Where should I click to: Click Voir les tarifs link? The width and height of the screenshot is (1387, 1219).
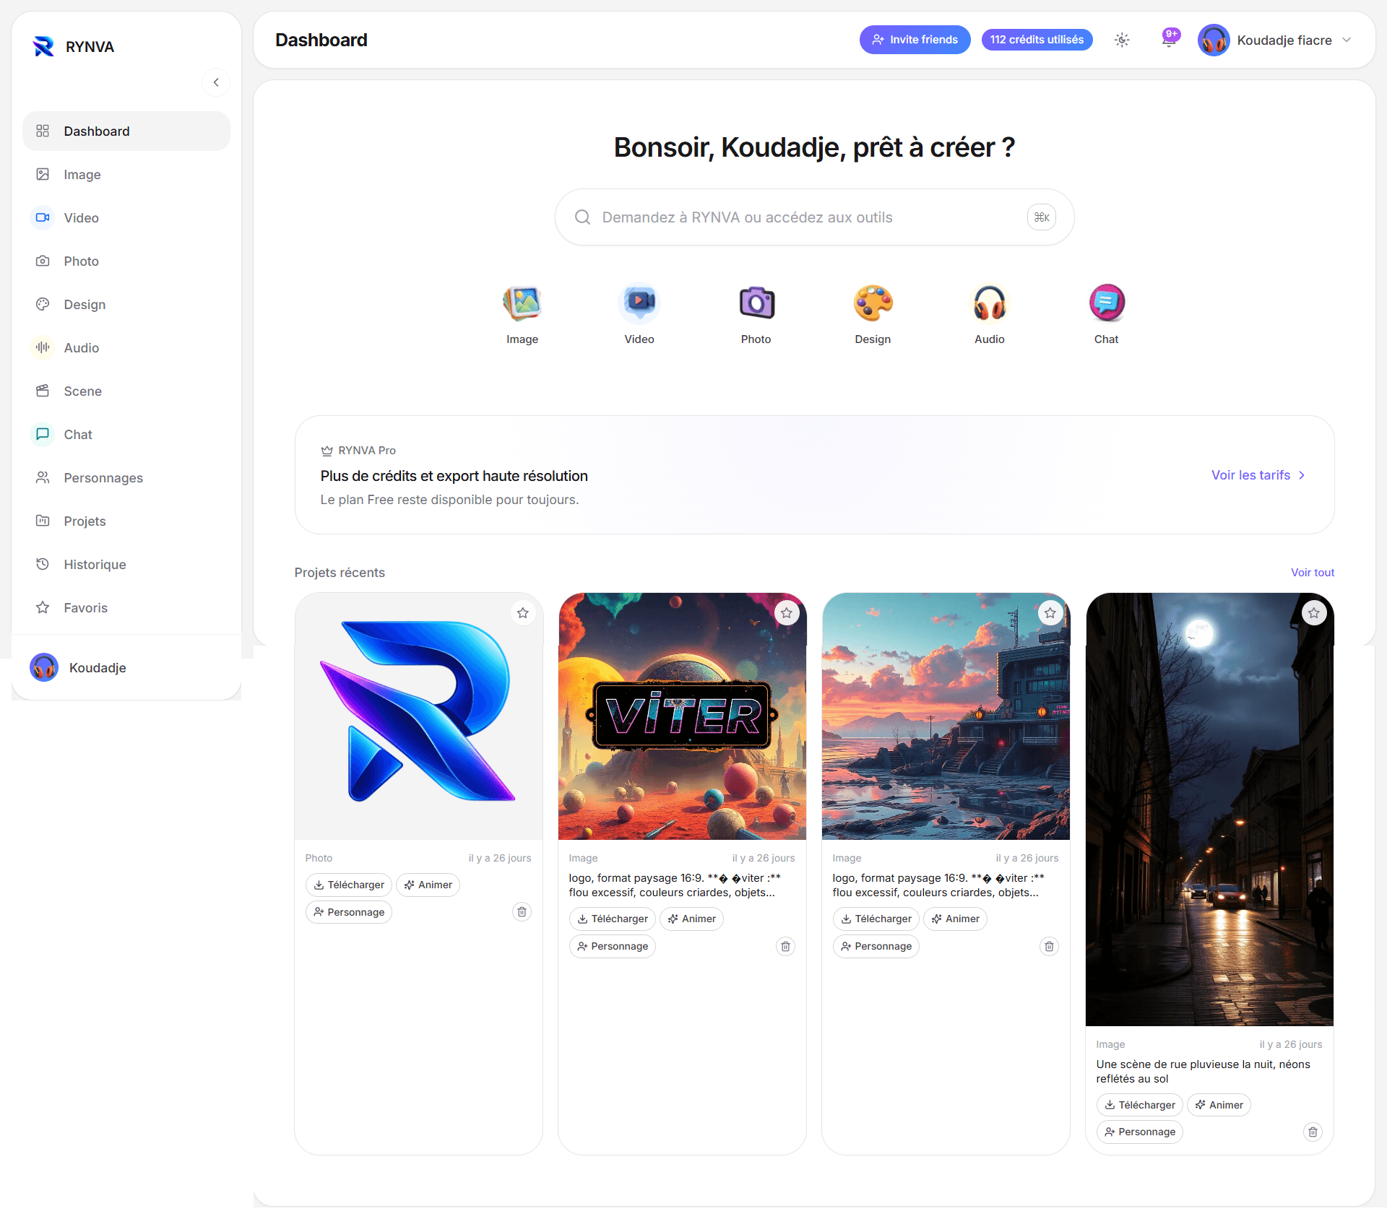coord(1258,475)
